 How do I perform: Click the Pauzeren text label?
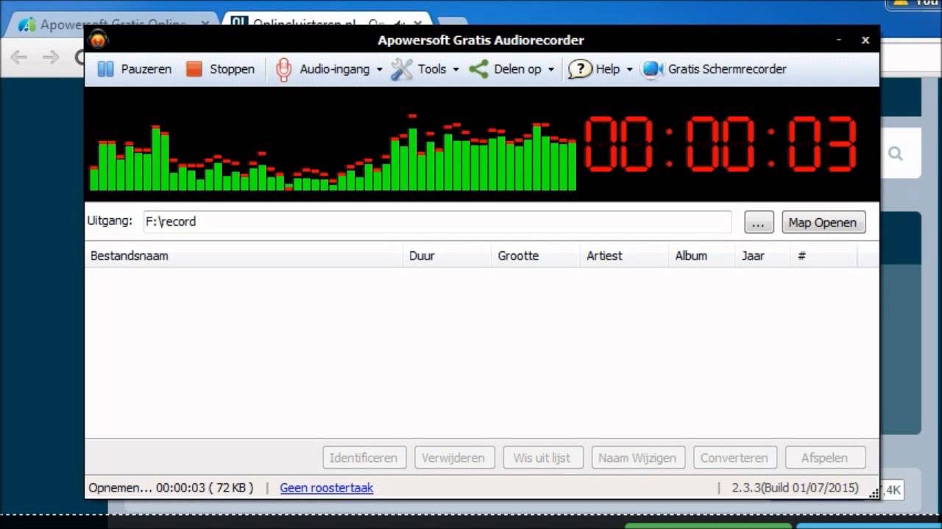146,69
